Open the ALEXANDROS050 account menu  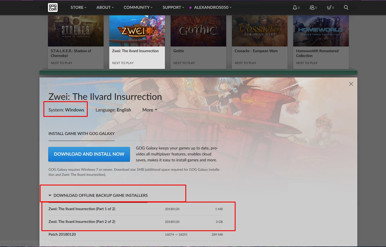(x=210, y=7)
